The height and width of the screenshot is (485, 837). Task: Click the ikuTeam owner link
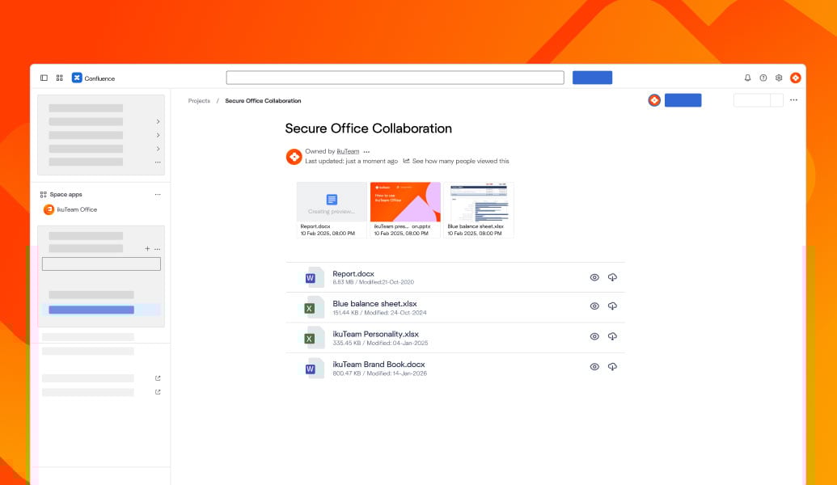coord(348,151)
